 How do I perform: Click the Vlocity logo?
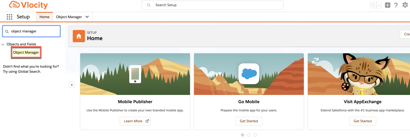tap(28, 5)
